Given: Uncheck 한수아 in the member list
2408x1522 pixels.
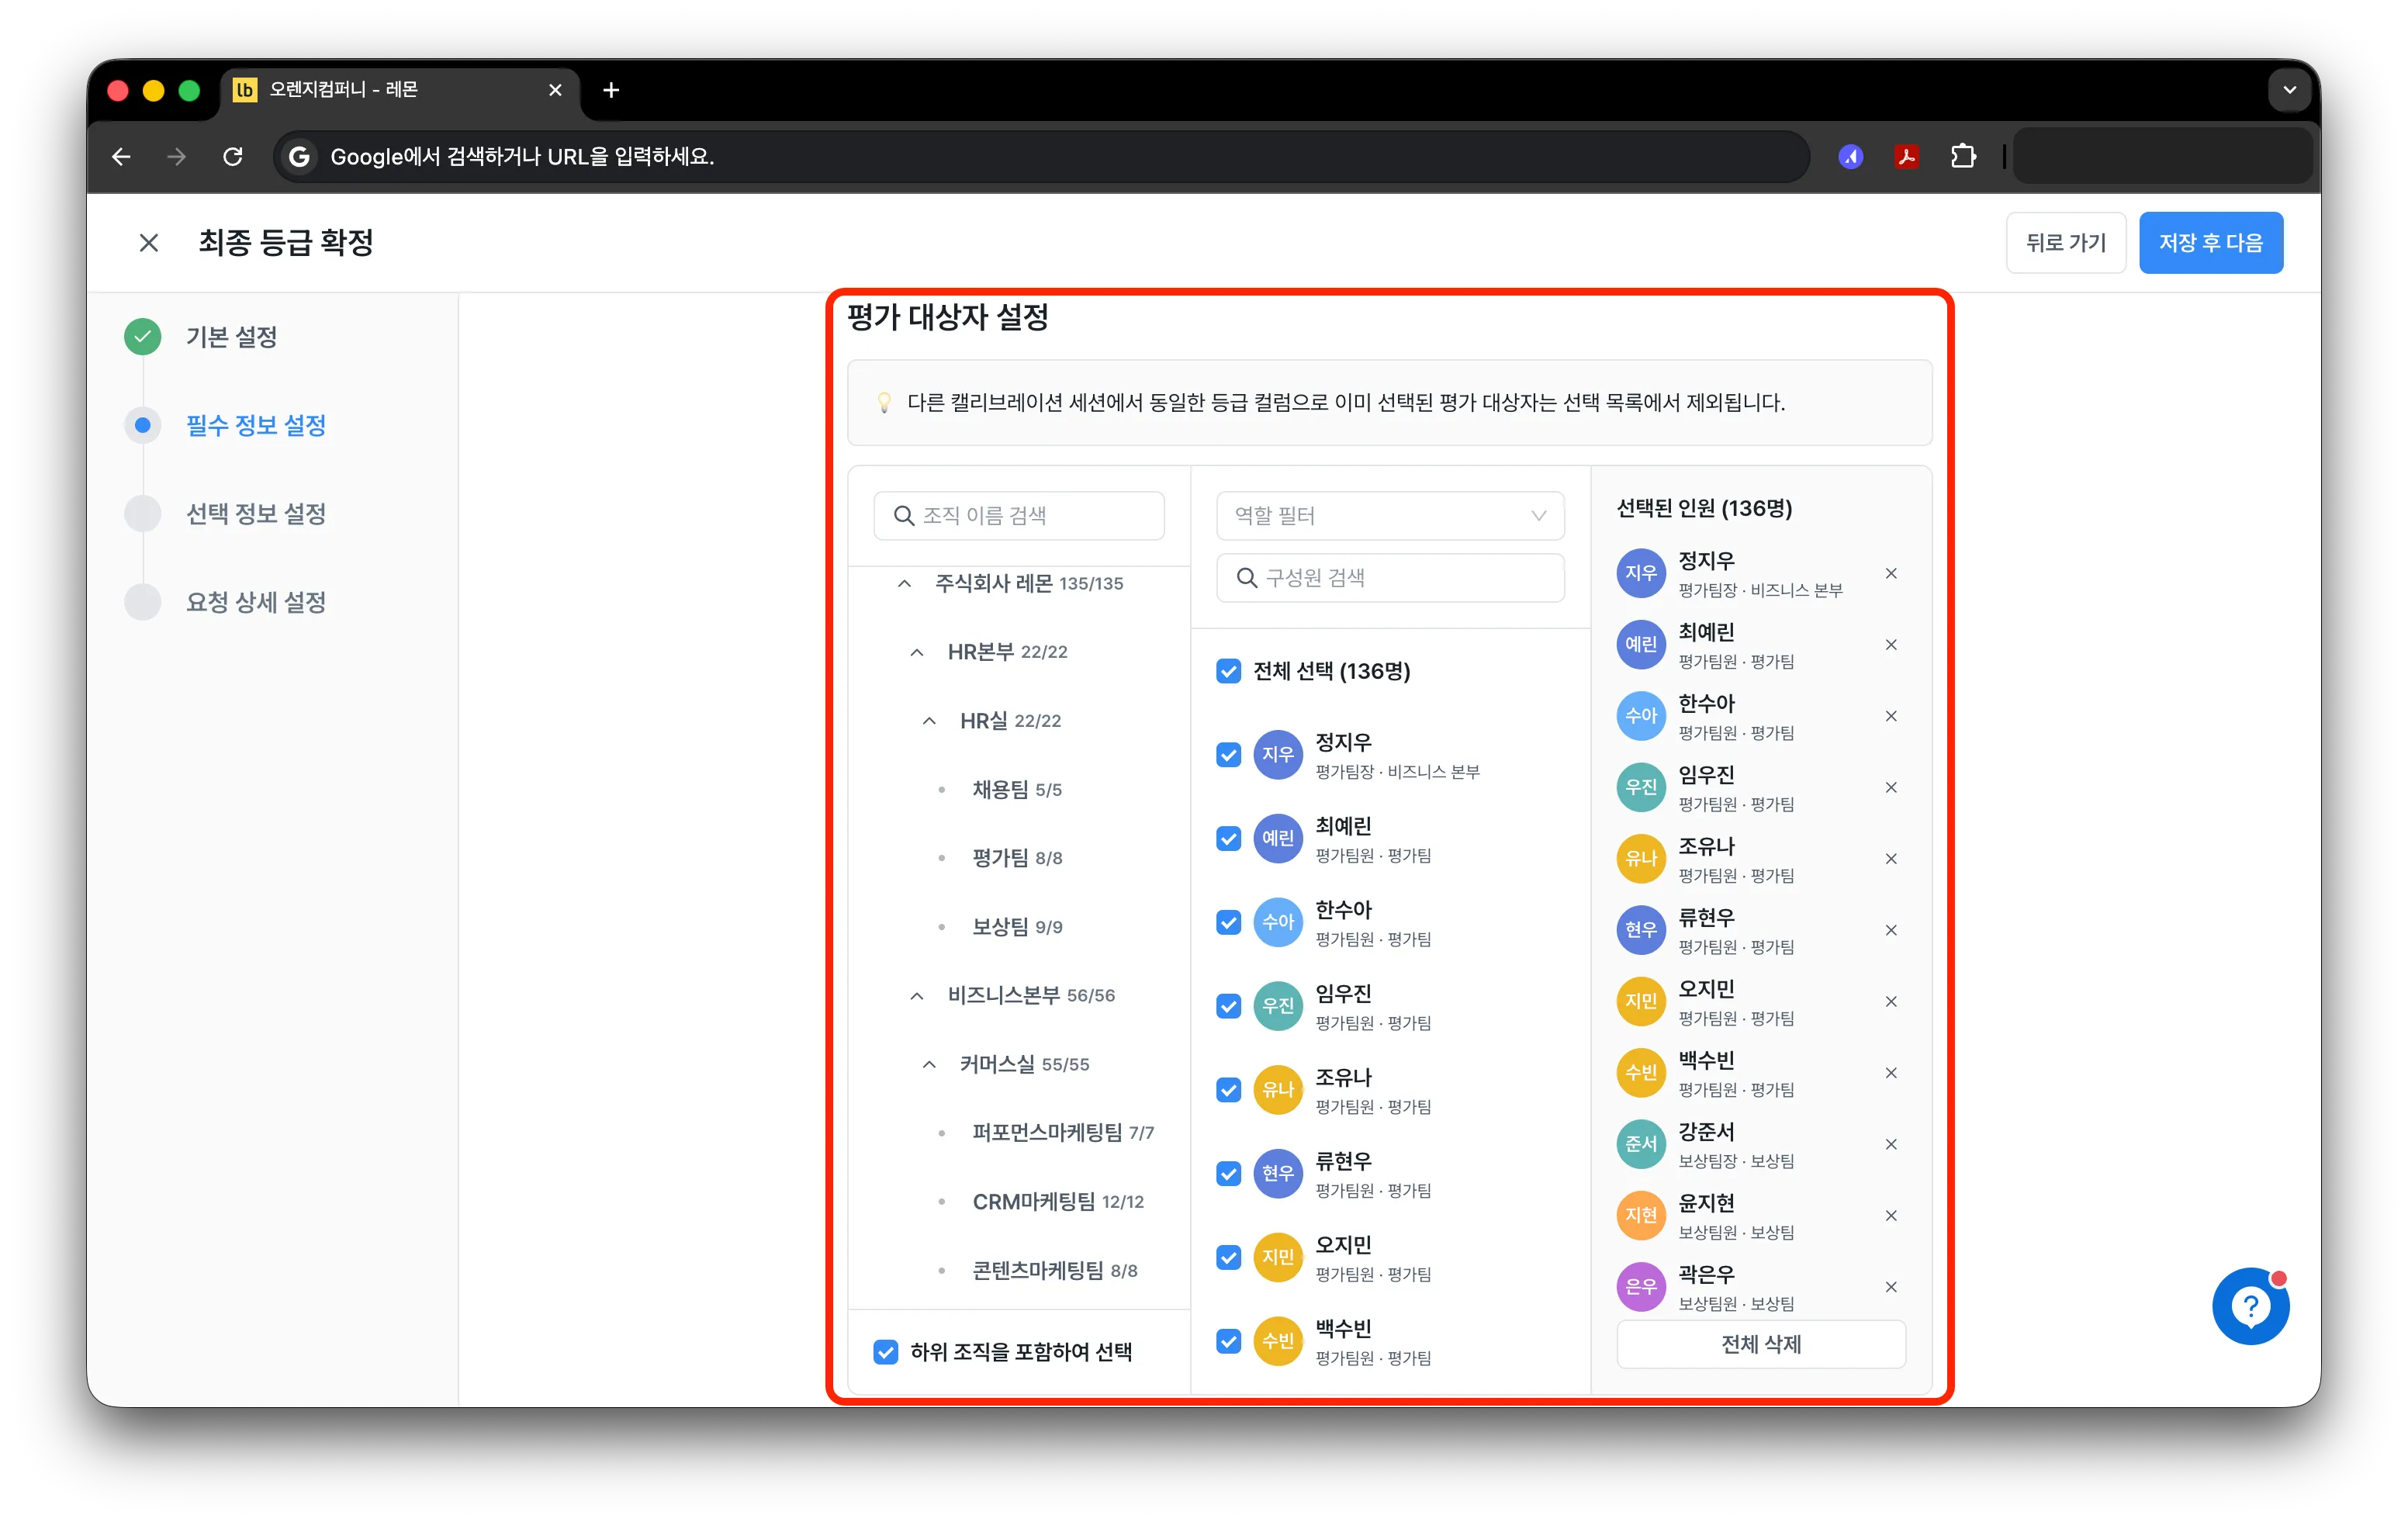Looking at the screenshot, I should click(1229, 922).
